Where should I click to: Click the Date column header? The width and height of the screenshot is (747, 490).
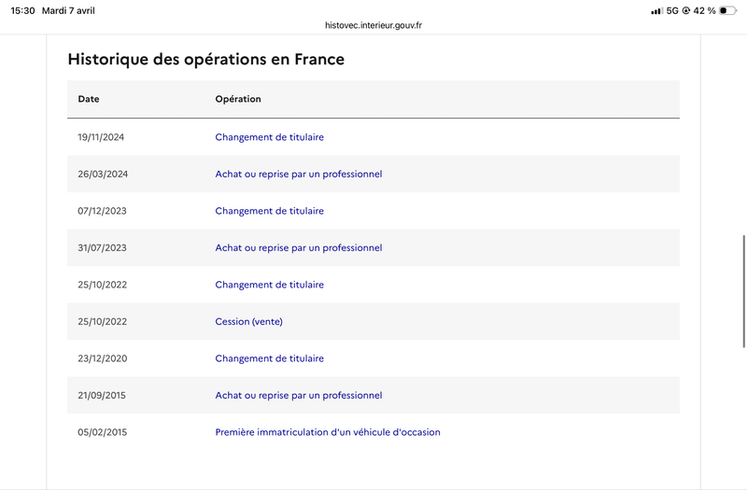point(89,99)
